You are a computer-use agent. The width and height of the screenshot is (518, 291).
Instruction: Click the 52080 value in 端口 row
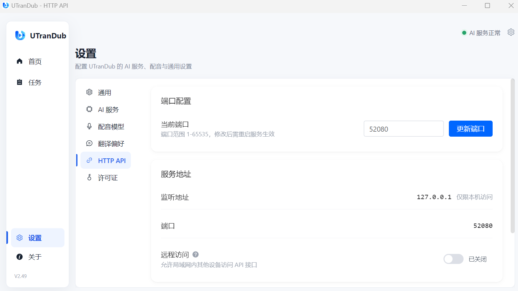[x=483, y=226]
